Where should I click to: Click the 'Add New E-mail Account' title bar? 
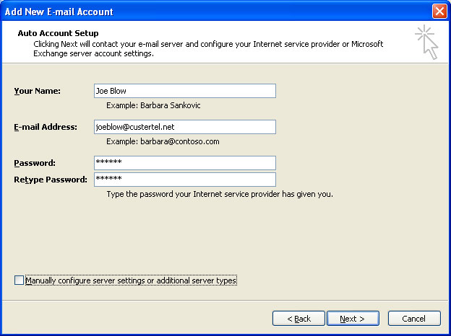coord(215,12)
